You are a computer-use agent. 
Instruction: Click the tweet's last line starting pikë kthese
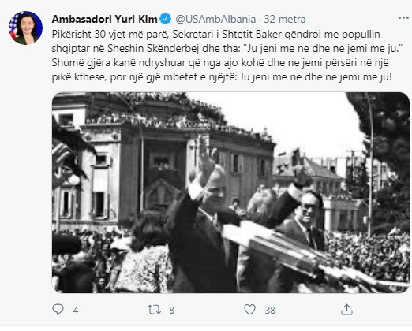point(222,77)
